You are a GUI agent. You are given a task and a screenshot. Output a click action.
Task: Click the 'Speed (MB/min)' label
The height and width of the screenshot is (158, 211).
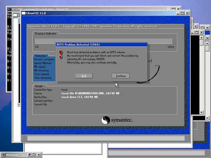click(x=43, y=63)
